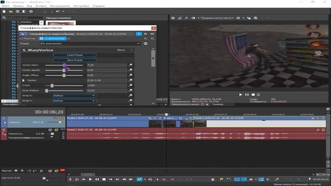Click Play button under video preview
Viewport: 331px width, 186px height.
pyautogui.click(x=240, y=95)
